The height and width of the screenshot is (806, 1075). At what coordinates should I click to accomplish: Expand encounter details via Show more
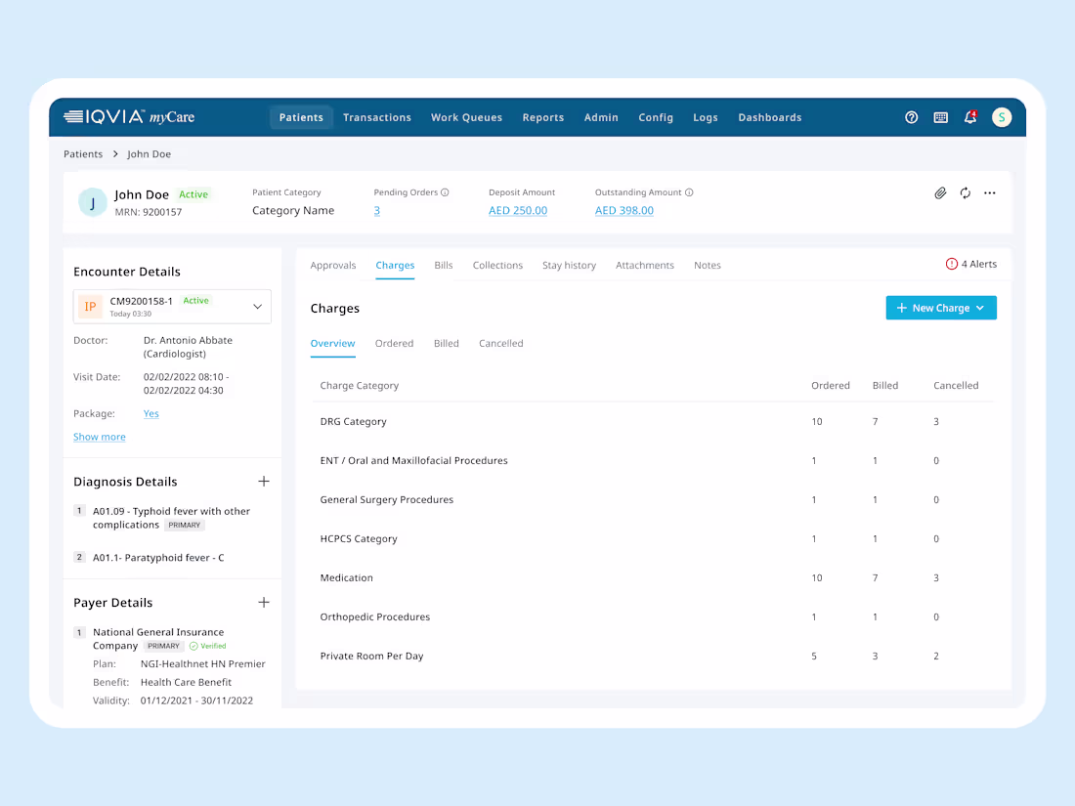point(99,437)
